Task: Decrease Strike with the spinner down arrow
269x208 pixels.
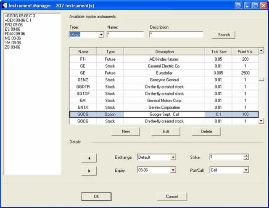Action: click(x=246, y=158)
